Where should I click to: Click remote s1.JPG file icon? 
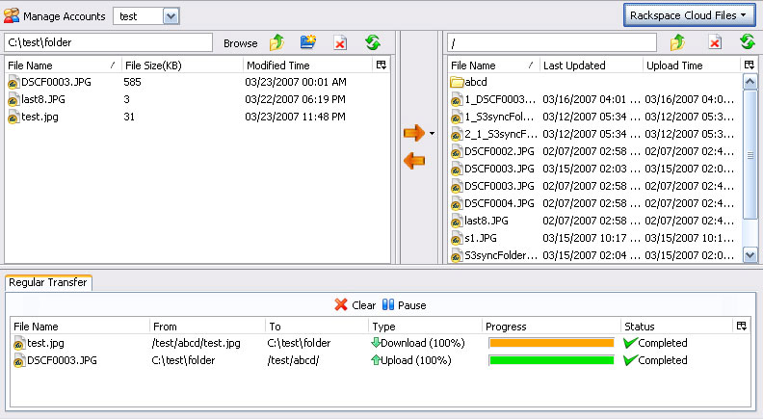pos(457,239)
